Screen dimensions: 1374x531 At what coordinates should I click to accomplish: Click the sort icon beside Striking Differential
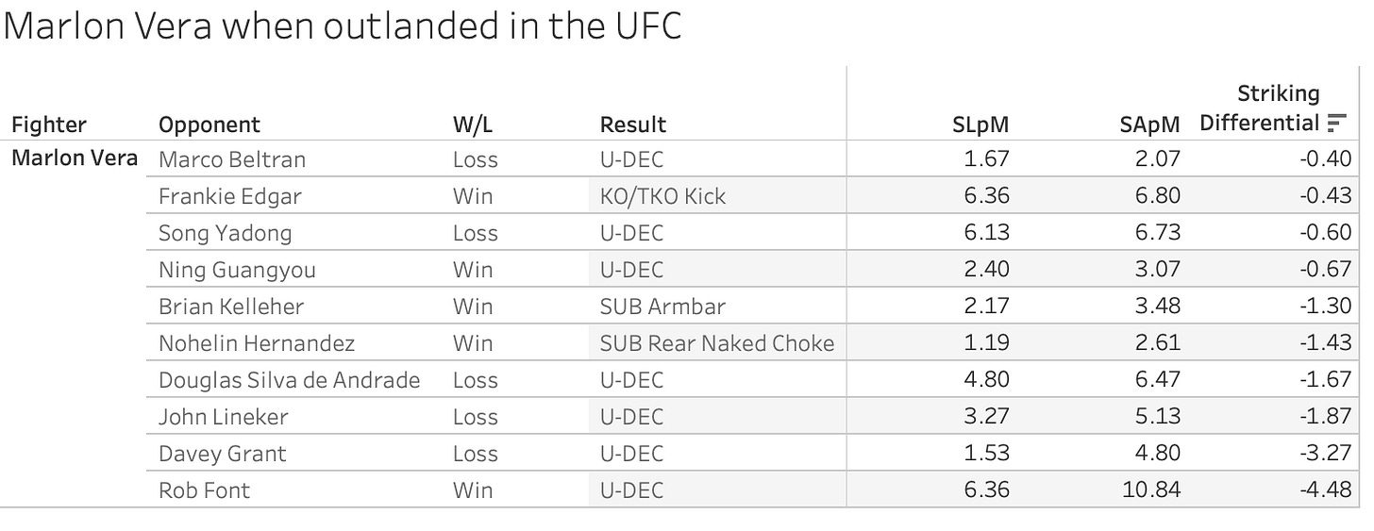click(1337, 124)
